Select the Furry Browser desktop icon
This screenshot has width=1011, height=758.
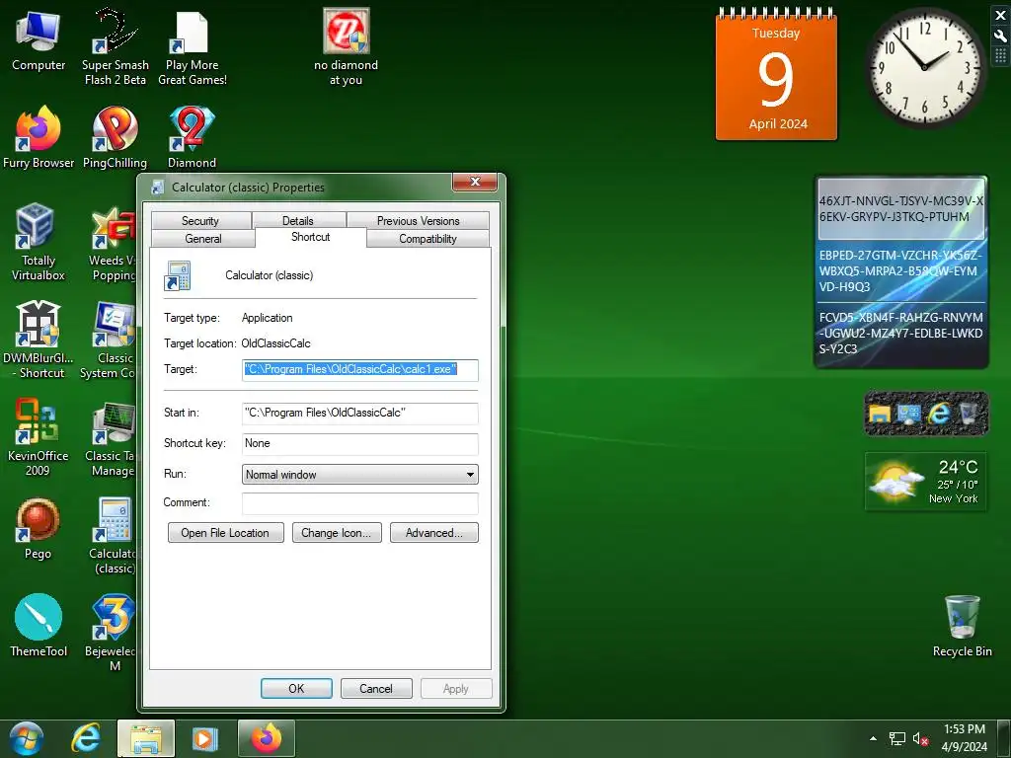coord(39,137)
